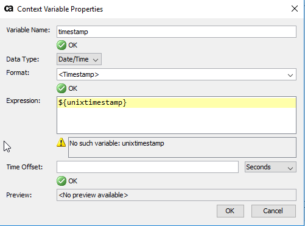Open the Seconds time unit dropdown
This screenshot has width=305, height=226.
pos(270,167)
